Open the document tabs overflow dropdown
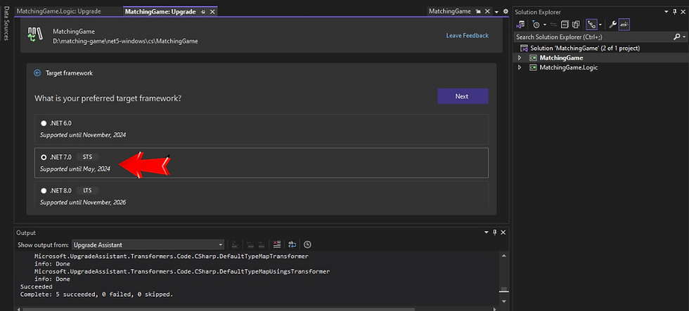 tap(496, 12)
